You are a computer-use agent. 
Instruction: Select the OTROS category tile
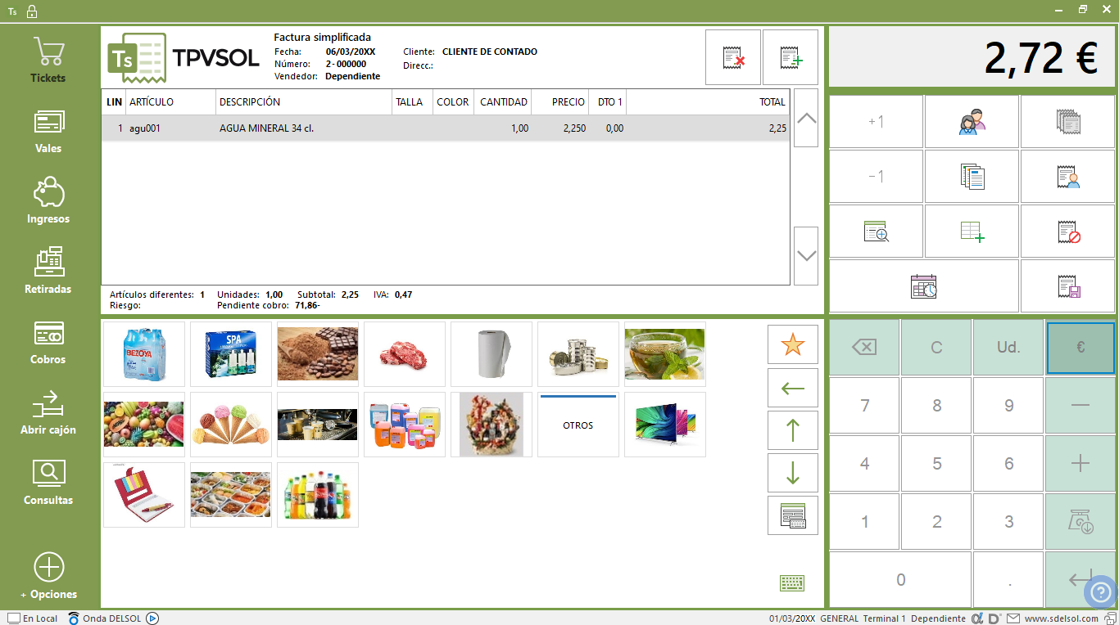coord(578,425)
